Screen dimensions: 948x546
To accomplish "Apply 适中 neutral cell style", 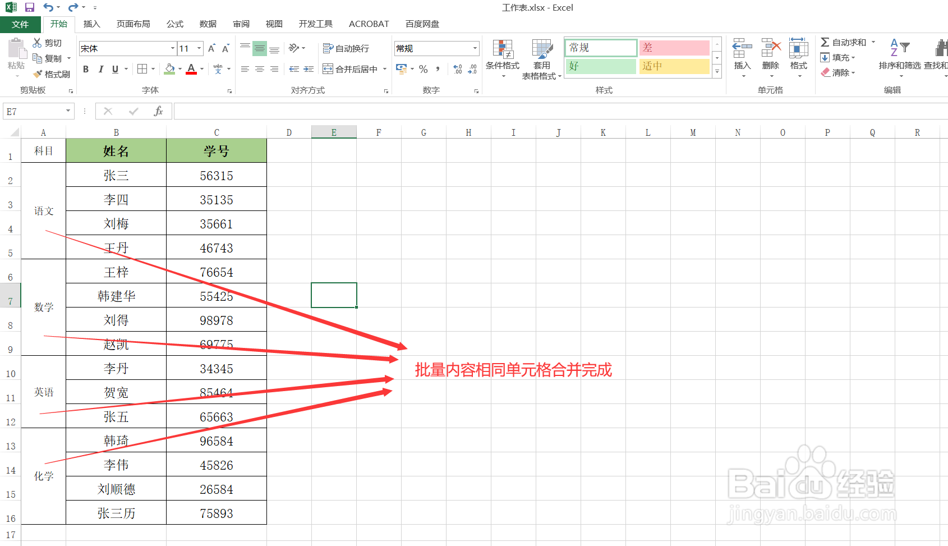I will coord(674,66).
